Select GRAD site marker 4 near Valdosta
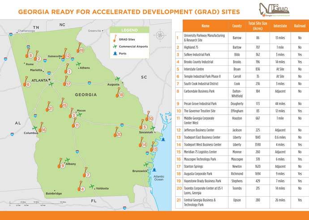This screenshot has width=309, height=220. coord(81,186)
